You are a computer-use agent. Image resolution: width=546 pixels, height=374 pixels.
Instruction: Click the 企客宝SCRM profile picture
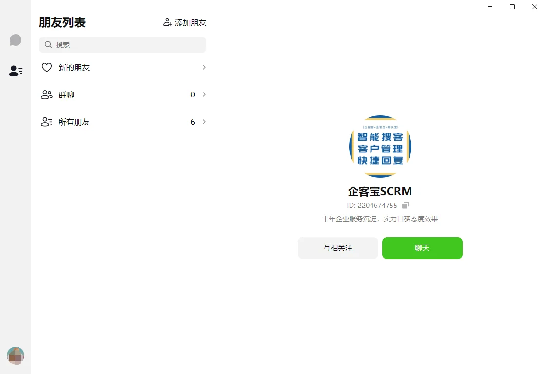[x=380, y=147]
